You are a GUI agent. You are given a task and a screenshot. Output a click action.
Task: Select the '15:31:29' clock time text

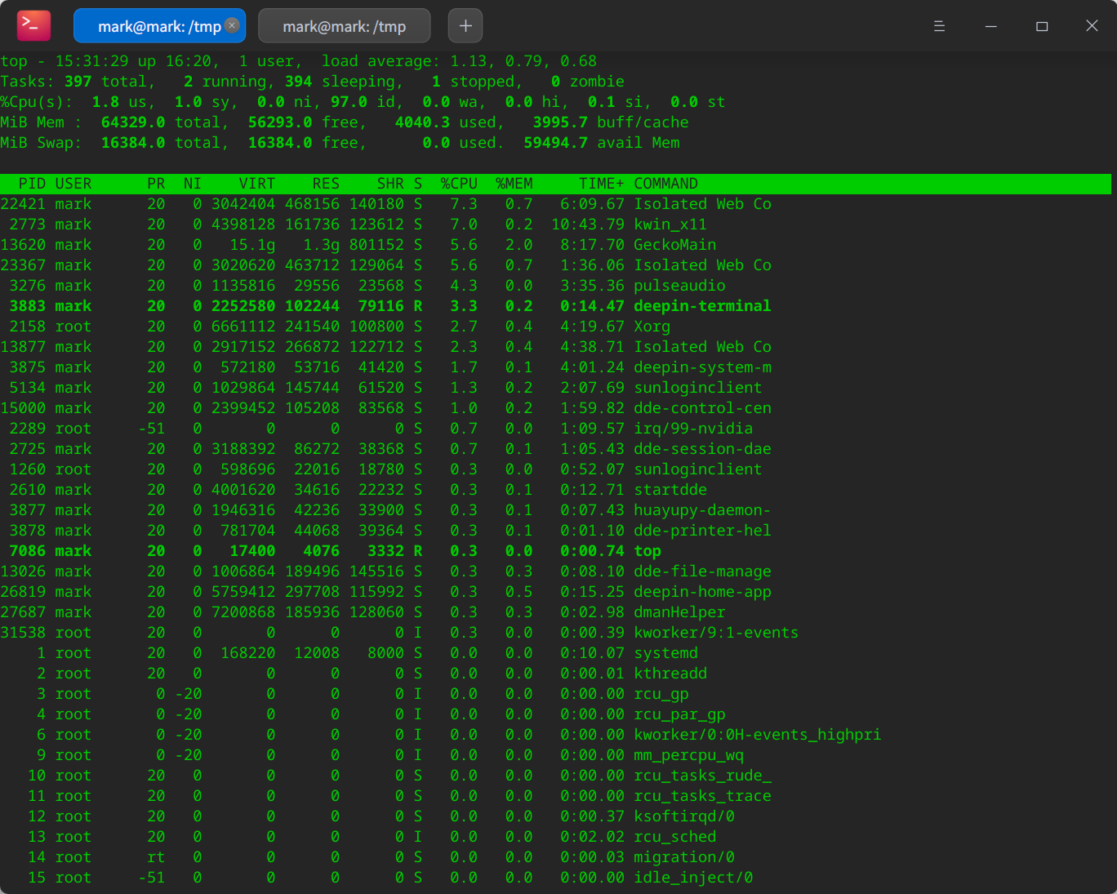click(91, 61)
